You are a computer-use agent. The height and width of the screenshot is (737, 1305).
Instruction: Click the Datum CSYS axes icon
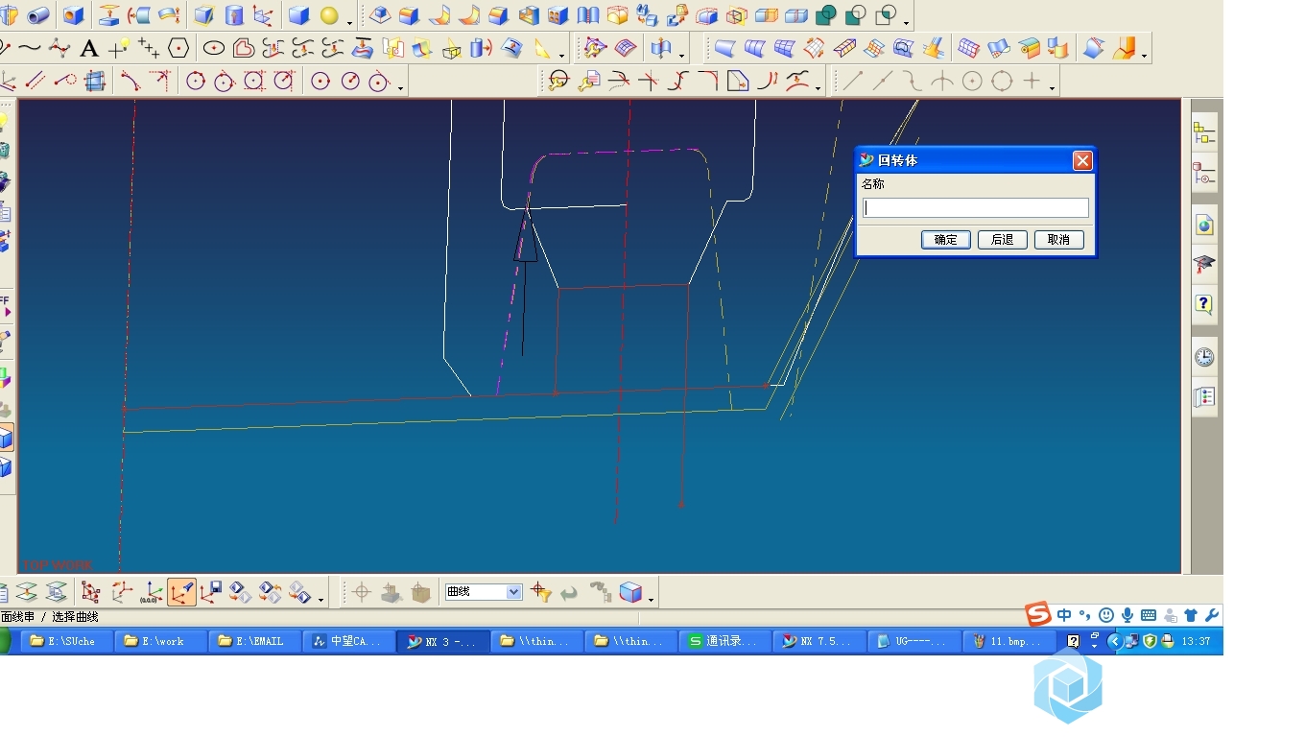coord(263,15)
